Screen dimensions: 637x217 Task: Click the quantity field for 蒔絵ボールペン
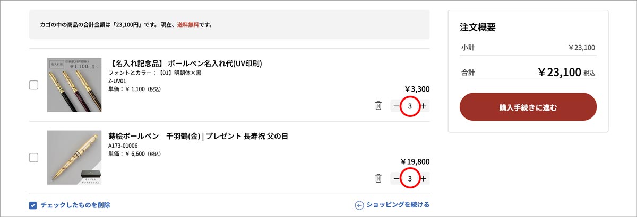410,179
